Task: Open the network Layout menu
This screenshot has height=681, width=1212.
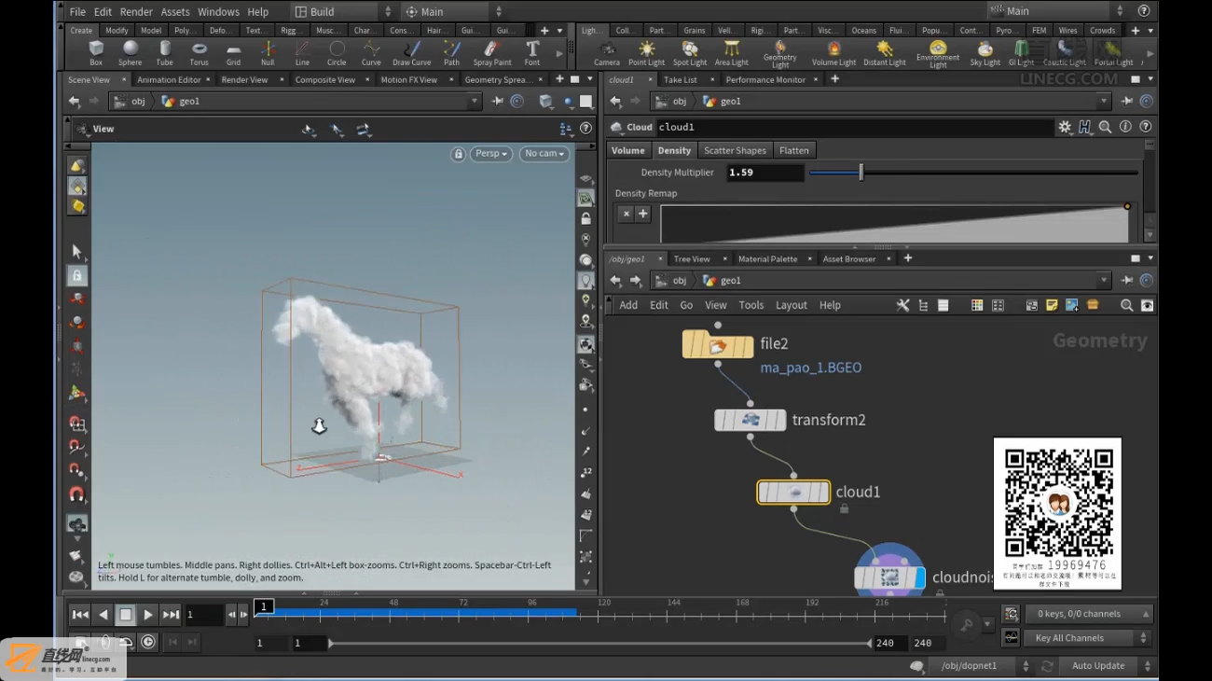Action: click(x=792, y=305)
